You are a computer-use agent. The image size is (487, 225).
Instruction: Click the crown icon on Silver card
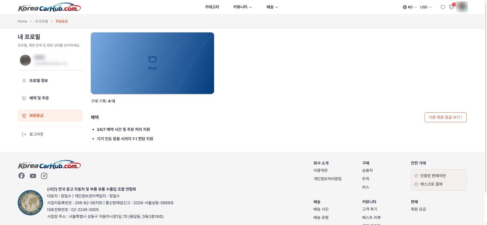152,59
